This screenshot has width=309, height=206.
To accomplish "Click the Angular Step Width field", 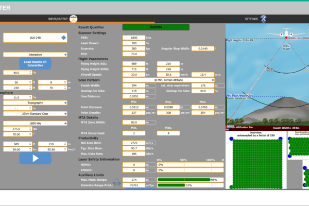I will tap(205, 48).
